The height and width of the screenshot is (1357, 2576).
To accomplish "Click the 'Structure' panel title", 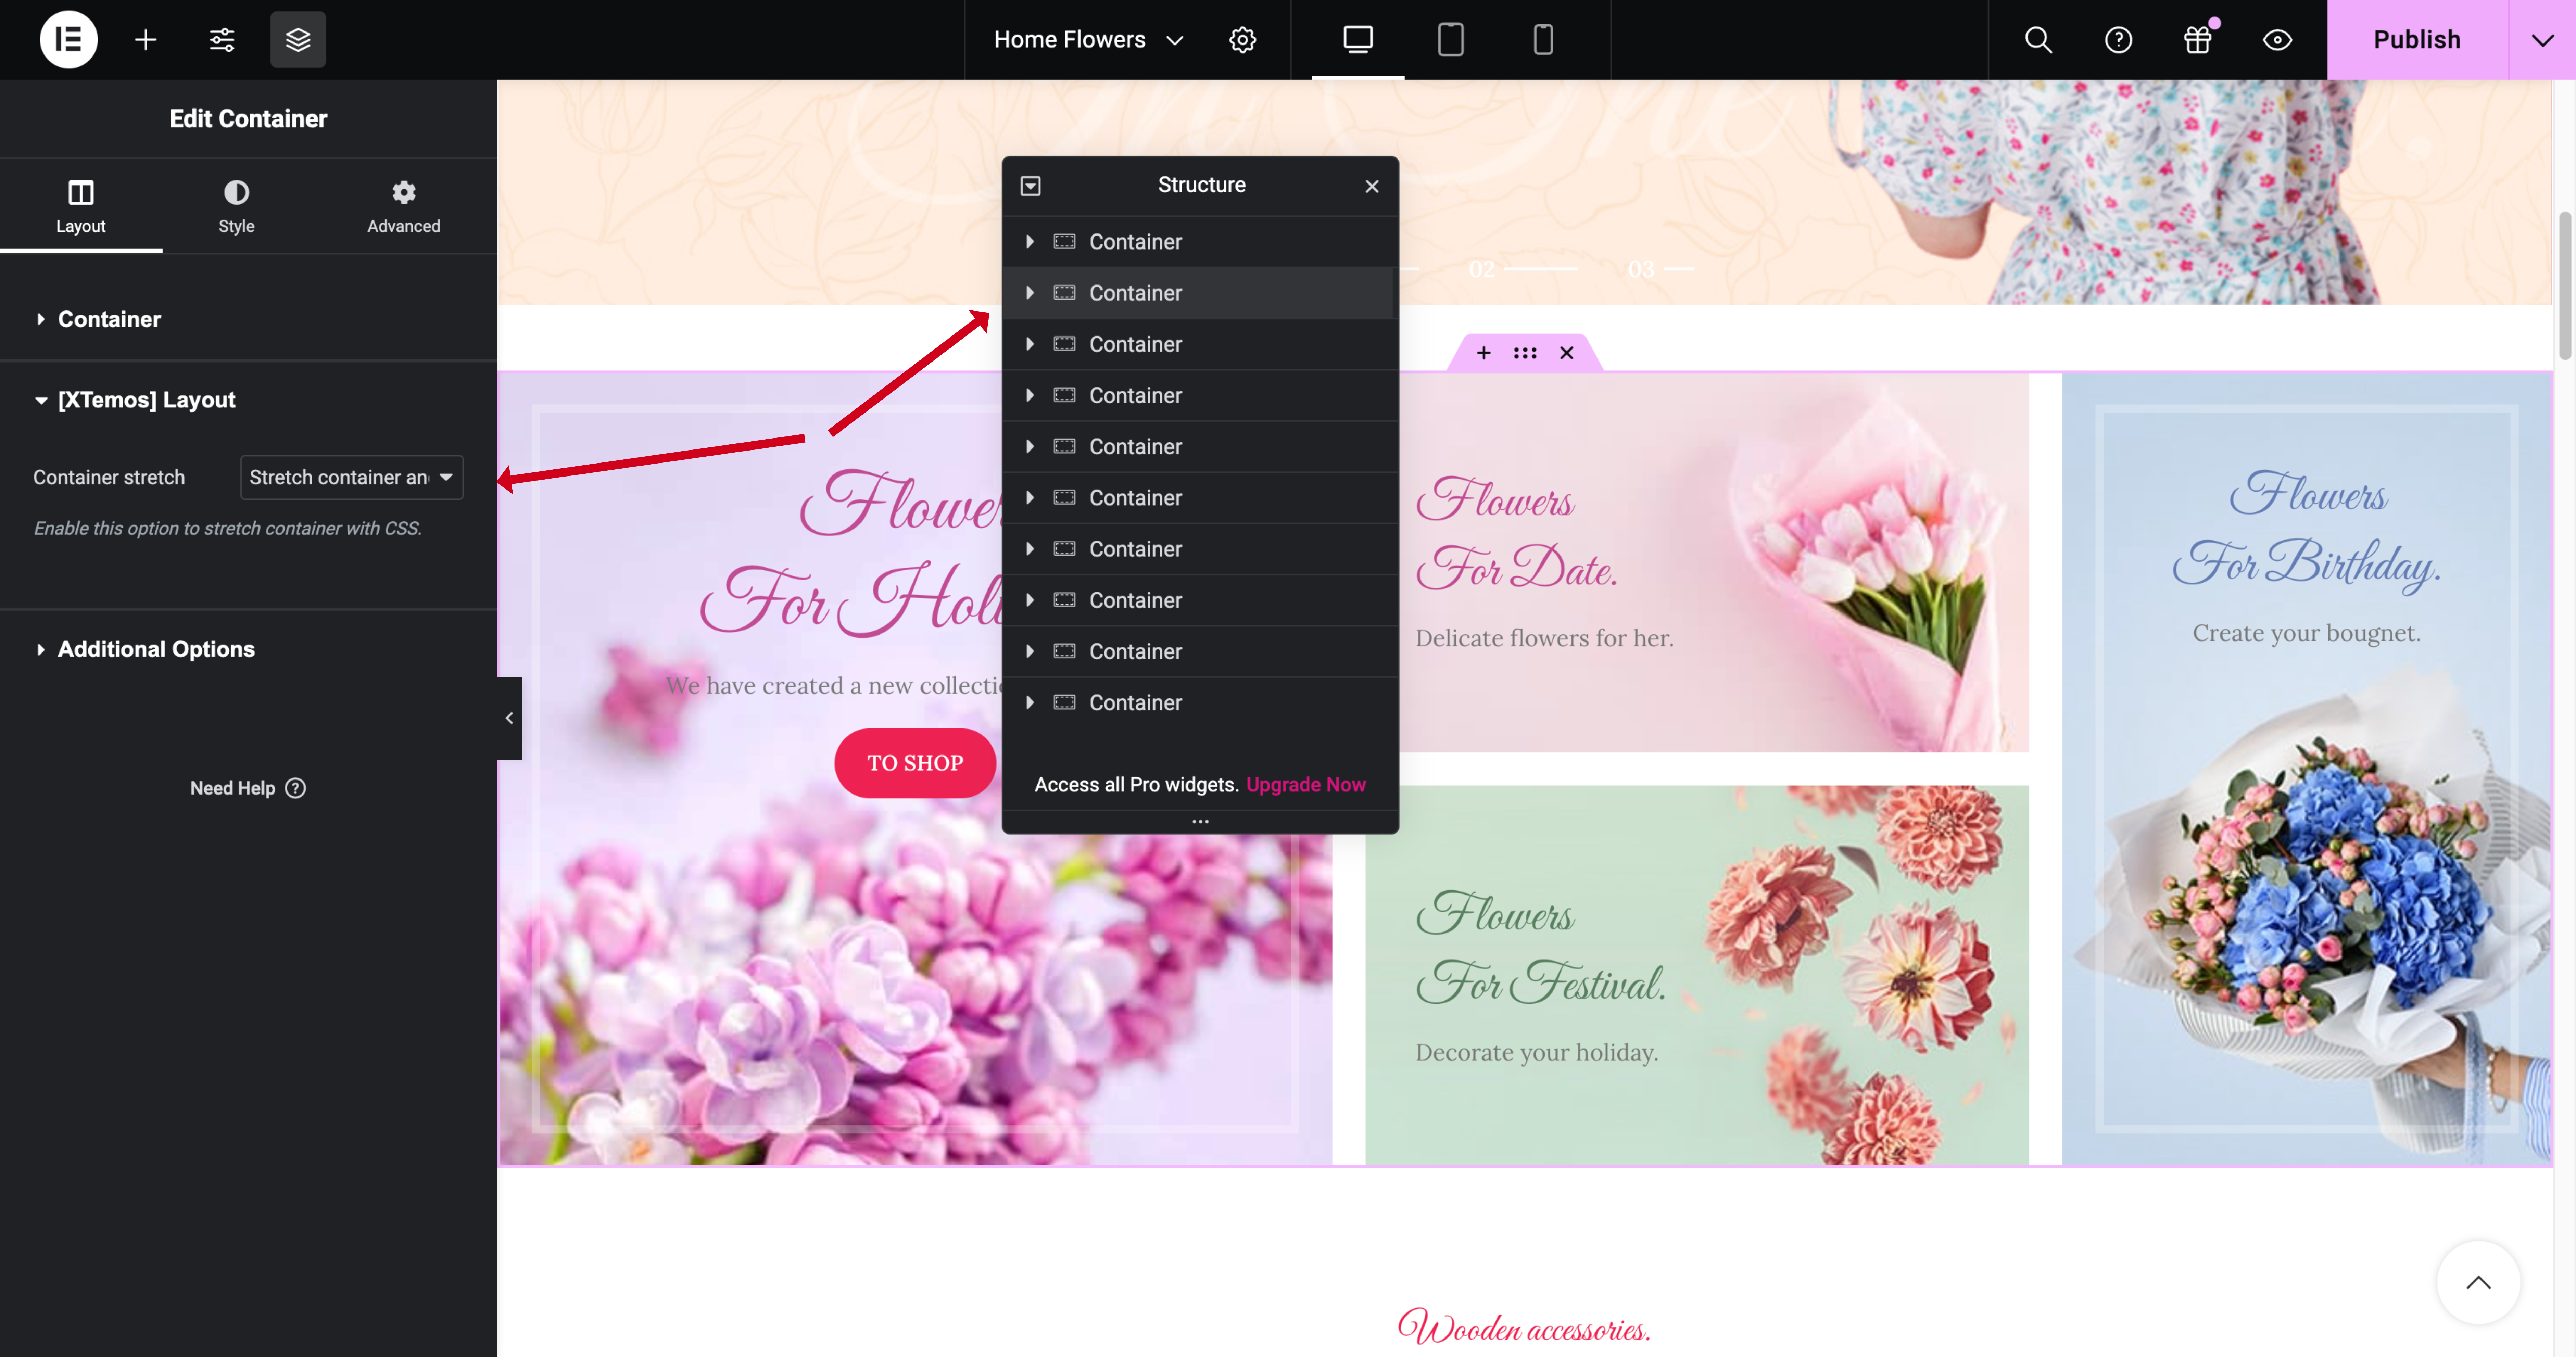I will coord(1201,185).
